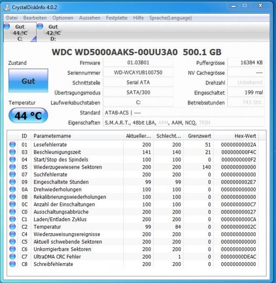Click the Schnittstelle field Serial ATA

(138, 82)
